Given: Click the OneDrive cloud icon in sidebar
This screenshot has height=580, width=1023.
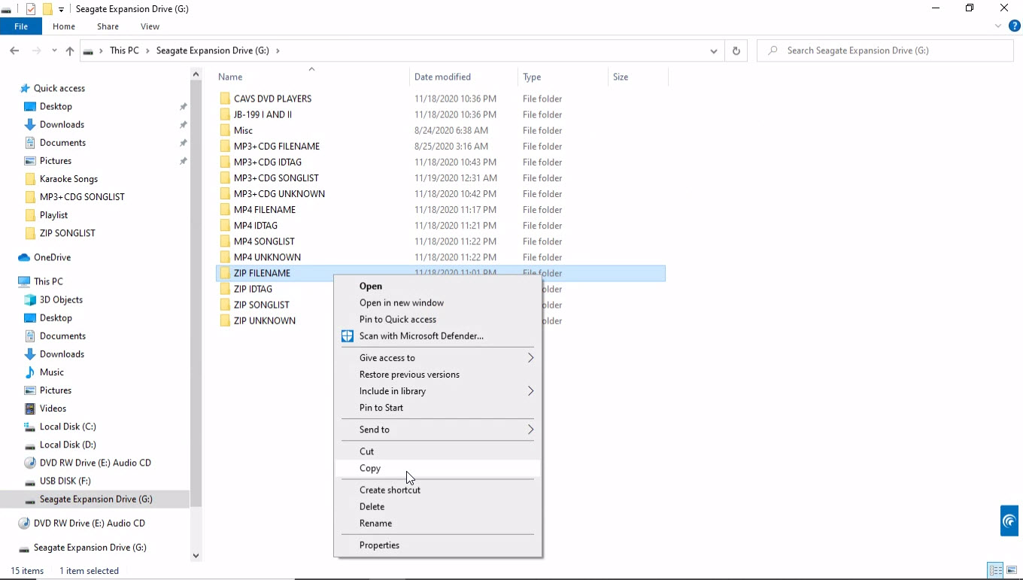Looking at the screenshot, I should click(24, 257).
